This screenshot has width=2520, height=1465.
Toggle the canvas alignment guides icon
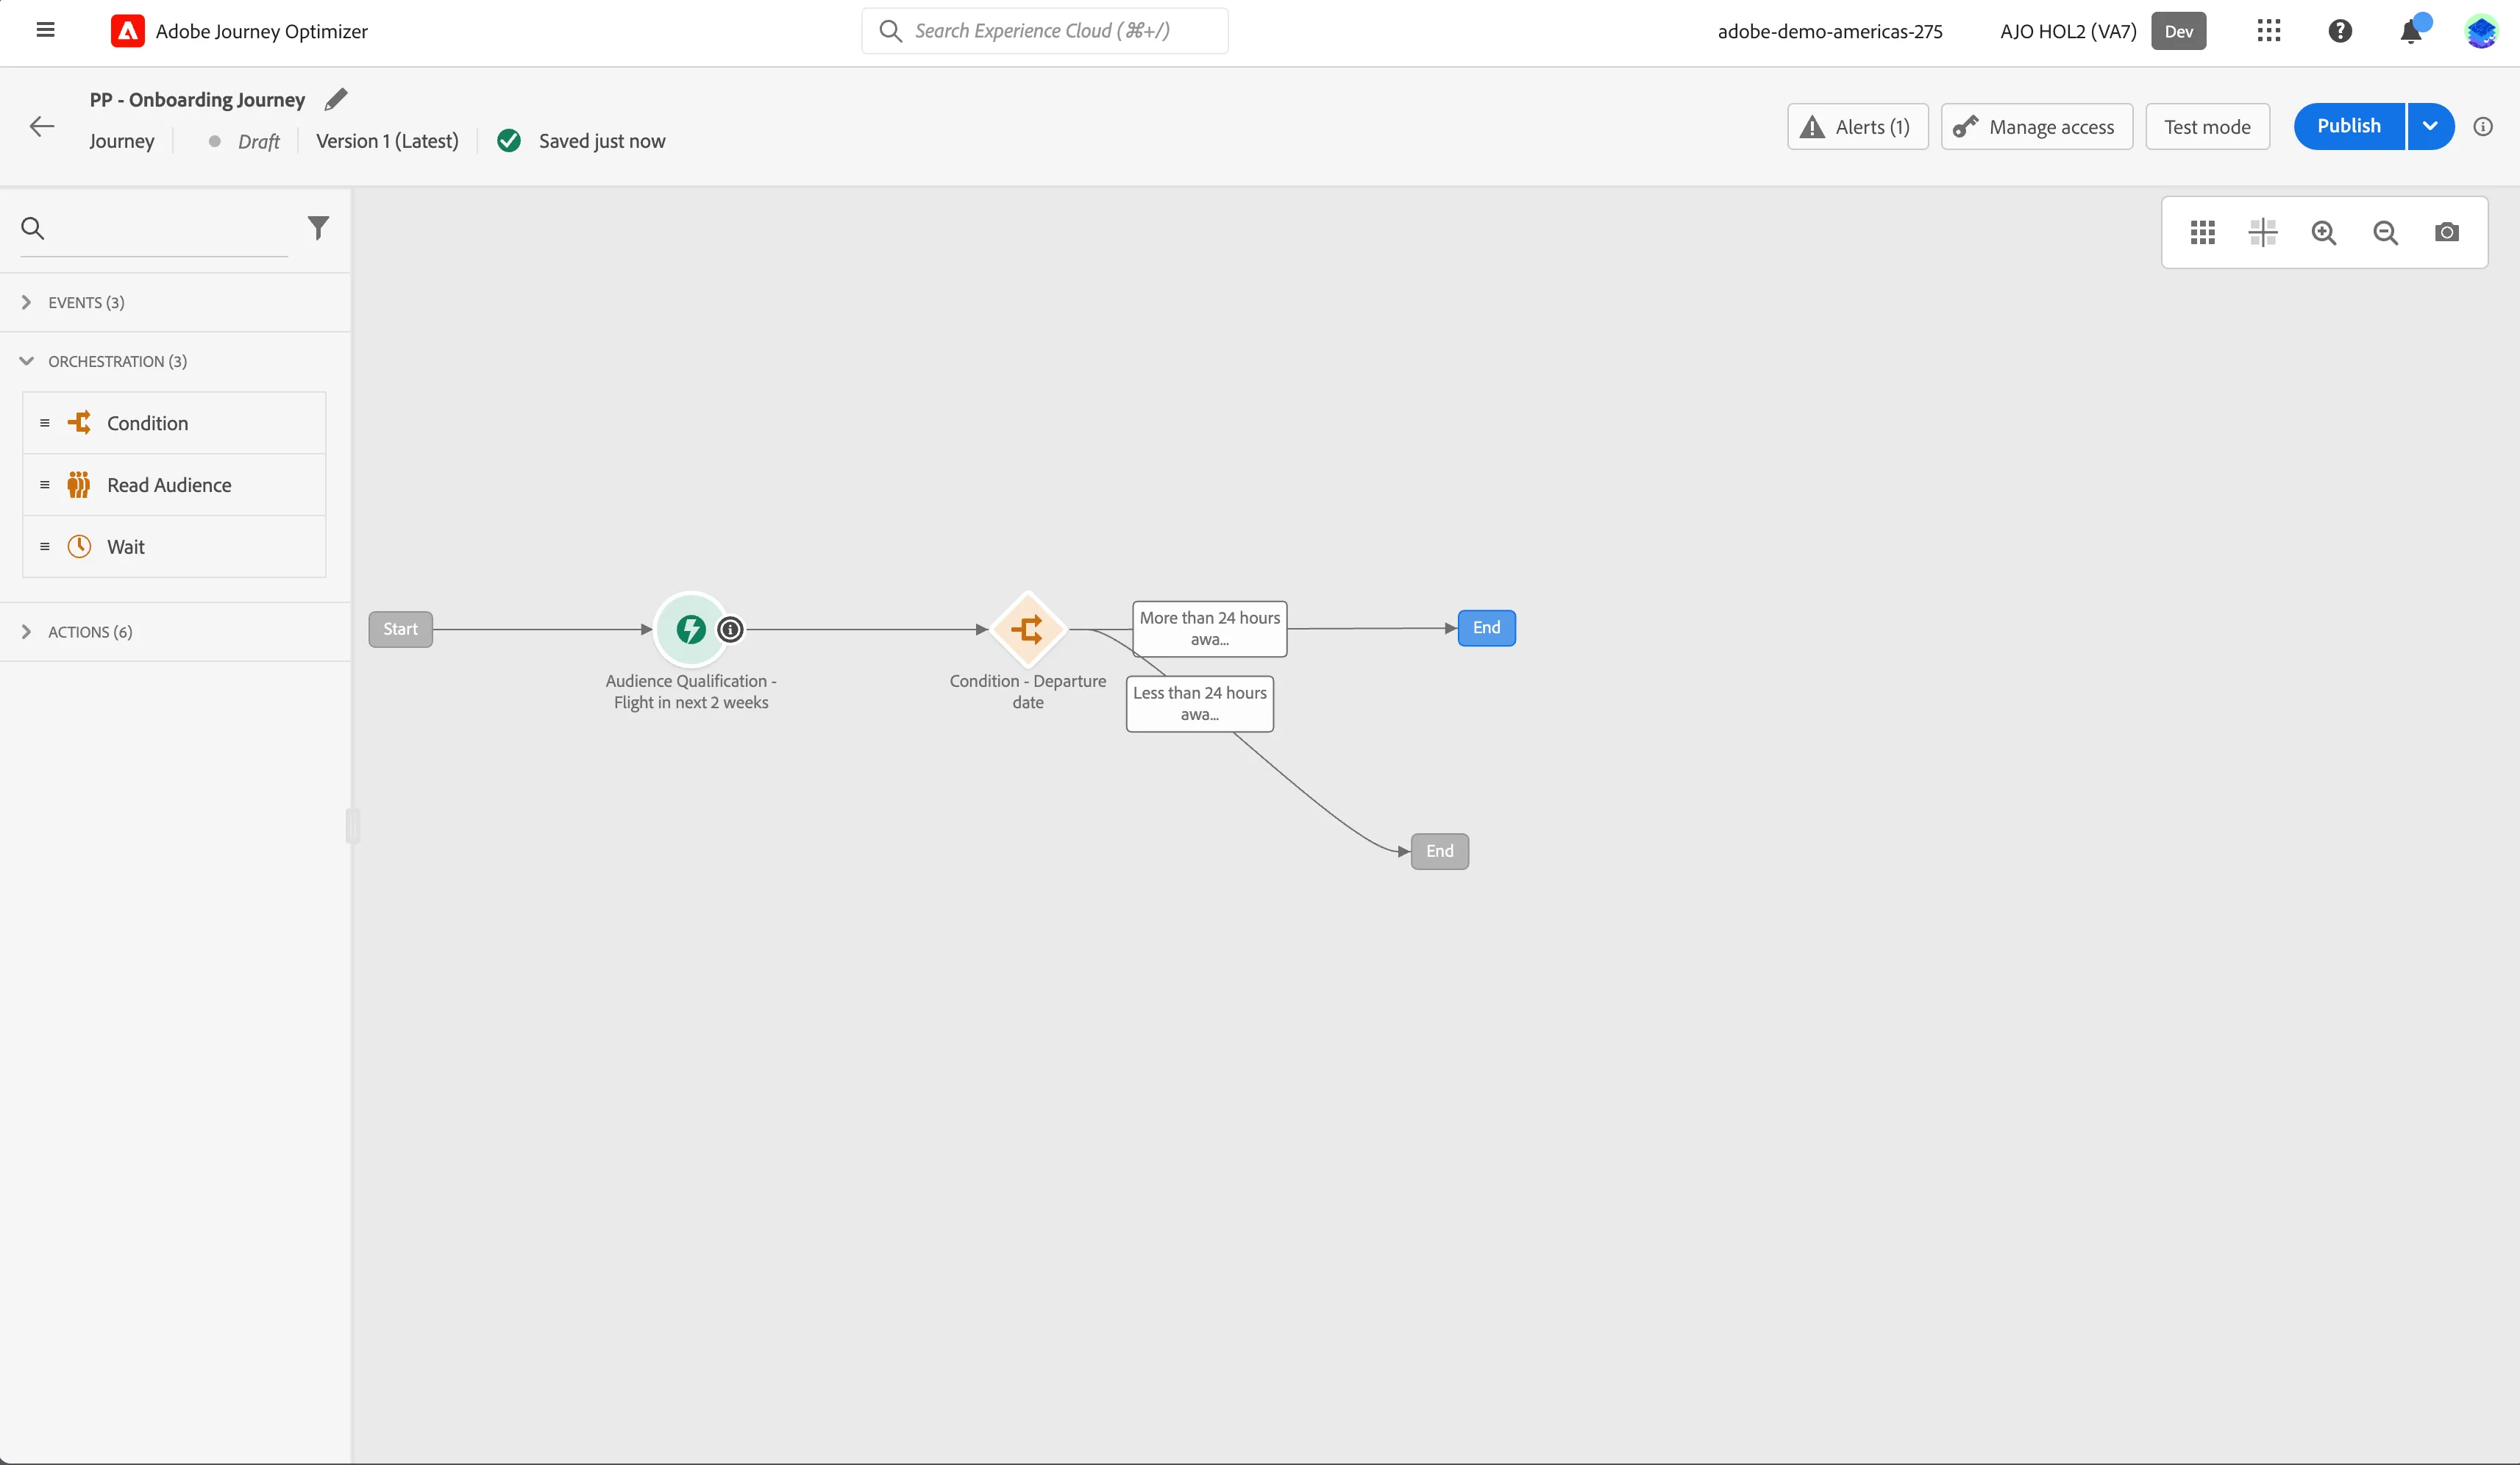[2262, 232]
